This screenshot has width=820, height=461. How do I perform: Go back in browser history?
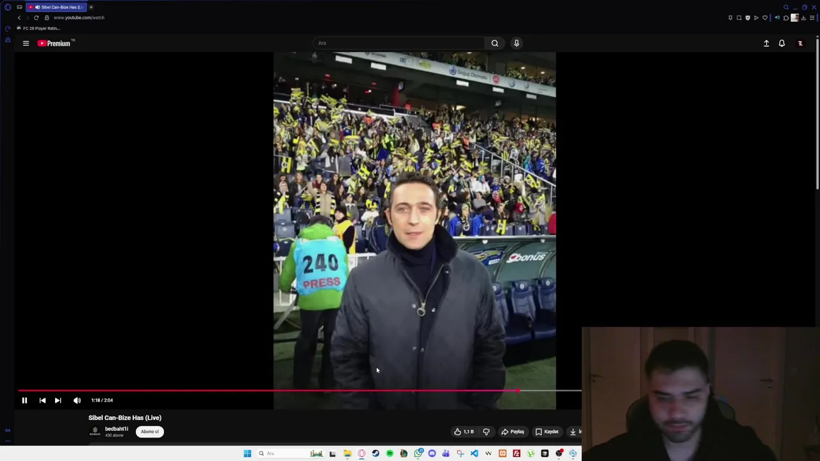pos(19,17)
